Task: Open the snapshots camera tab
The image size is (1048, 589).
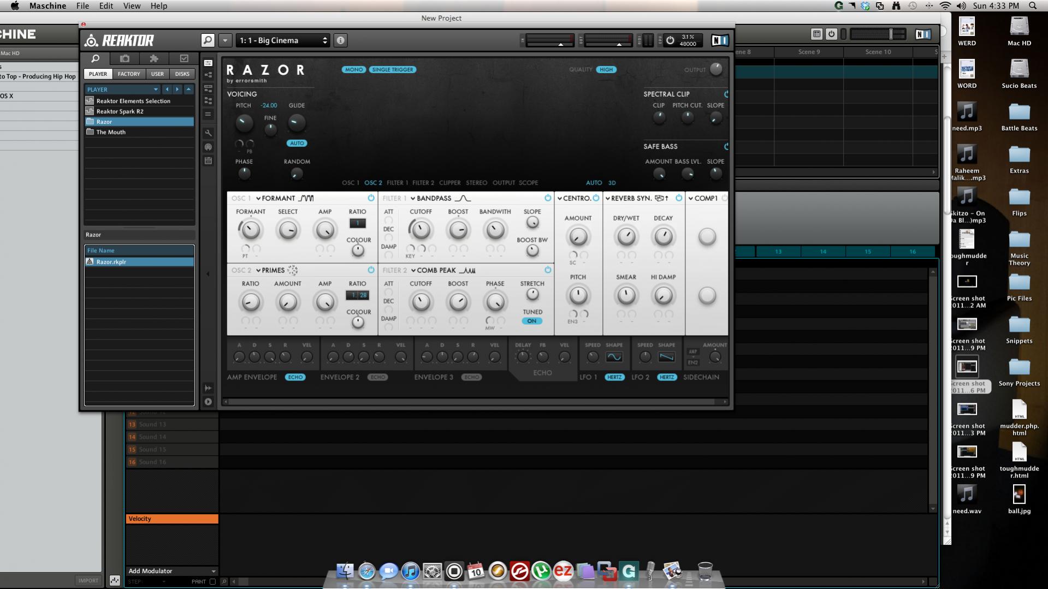Action: point(125,58)
